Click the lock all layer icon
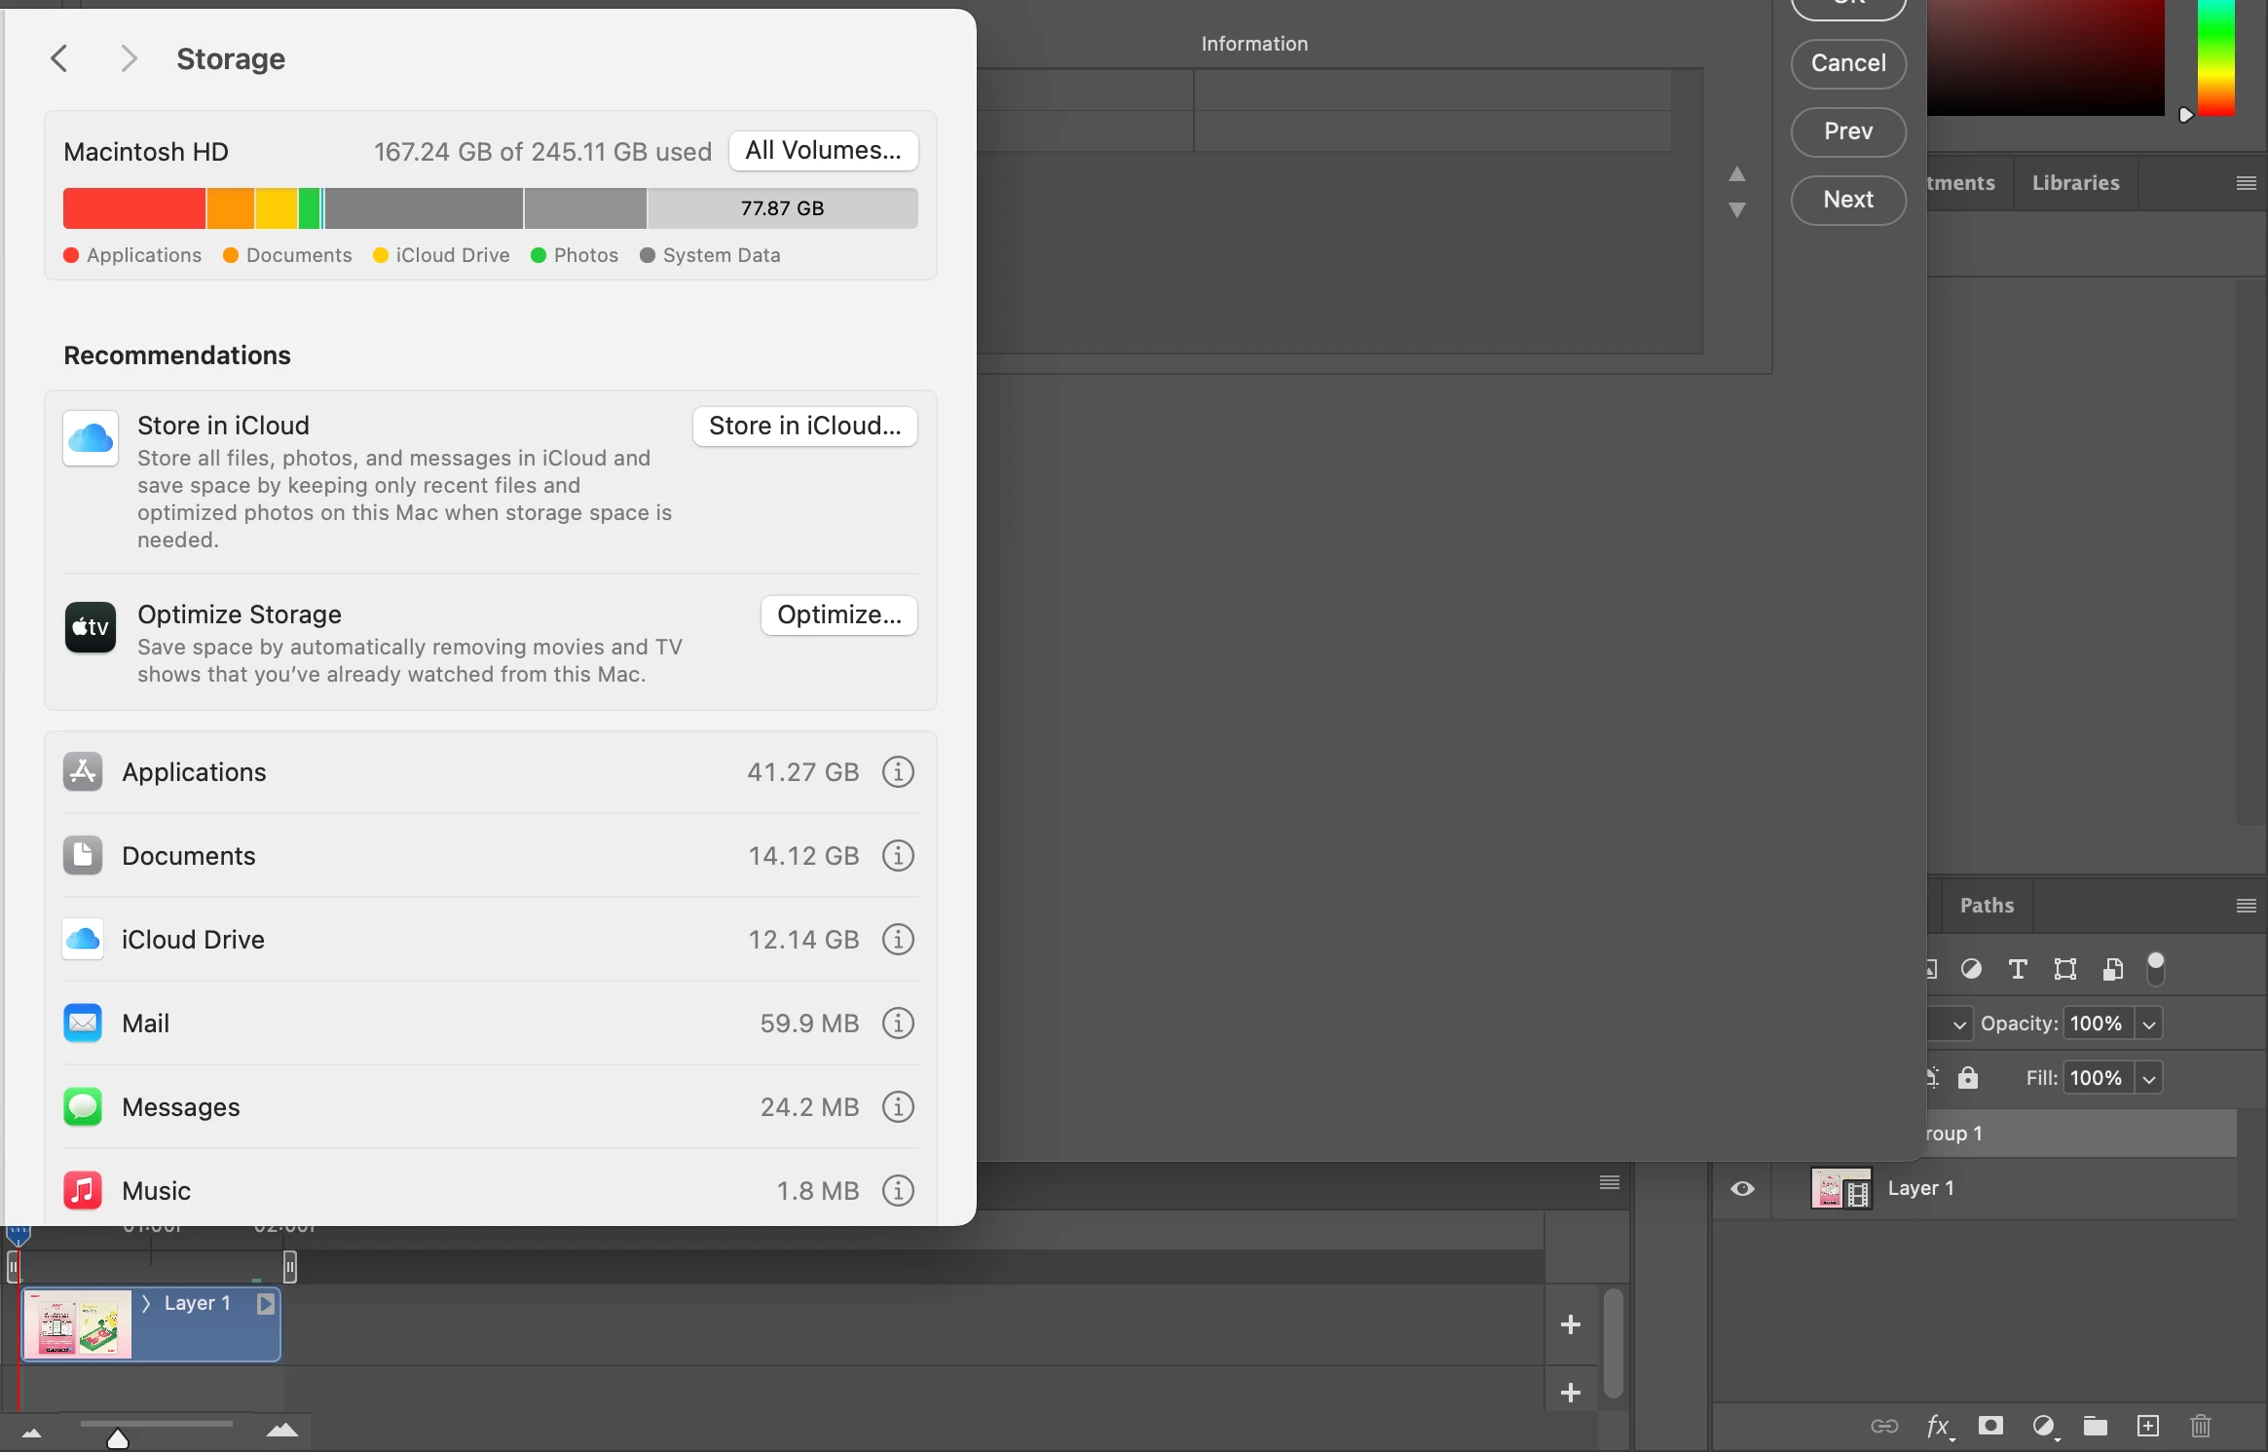The height and width of the screenshot is (1452, 2268). coord(1968,1078)
